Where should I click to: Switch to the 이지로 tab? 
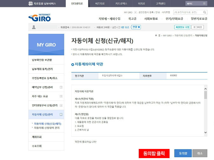coord(141,3)
